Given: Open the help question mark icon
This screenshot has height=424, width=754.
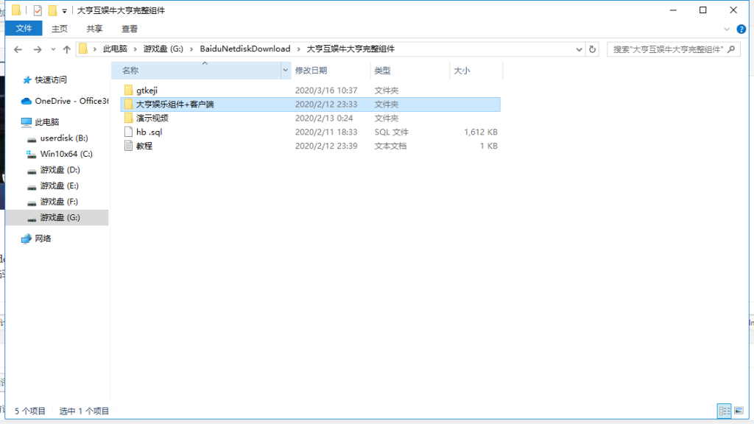Looking at the screenshot, I should coord(741,29).
